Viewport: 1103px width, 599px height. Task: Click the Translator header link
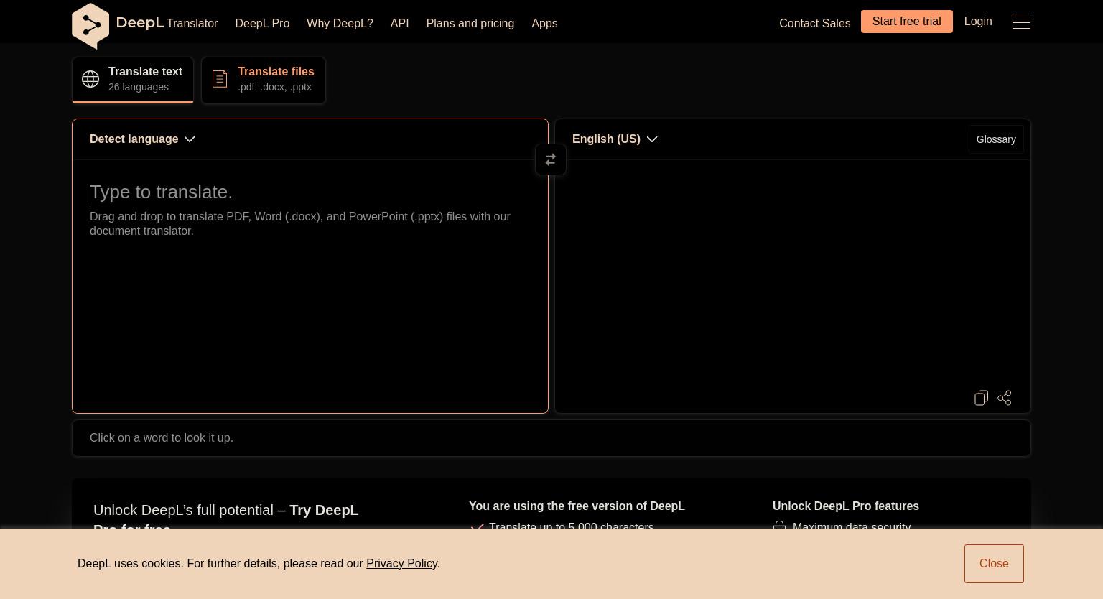[x=192, y=23]
